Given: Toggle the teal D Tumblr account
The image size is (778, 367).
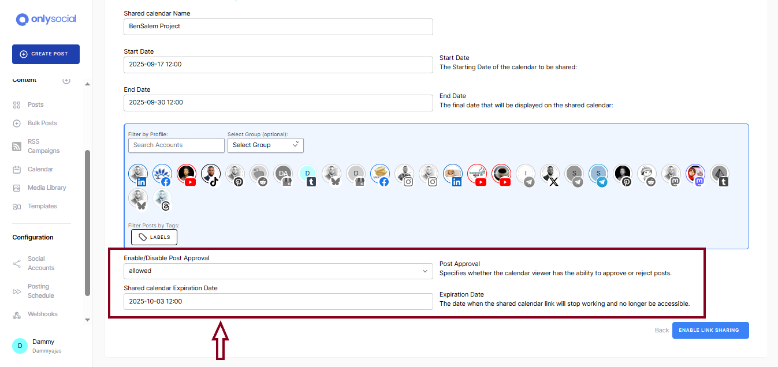Looking at the screenshot, I should point(308,174).
